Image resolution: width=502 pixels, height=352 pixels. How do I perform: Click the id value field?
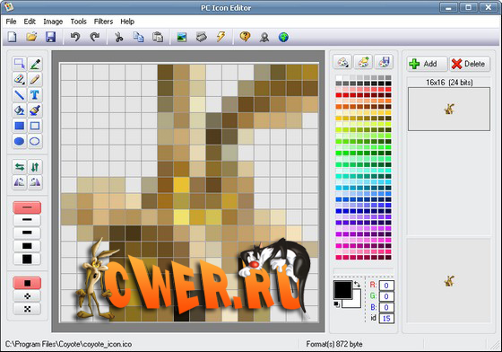click(x=386, y=318)
